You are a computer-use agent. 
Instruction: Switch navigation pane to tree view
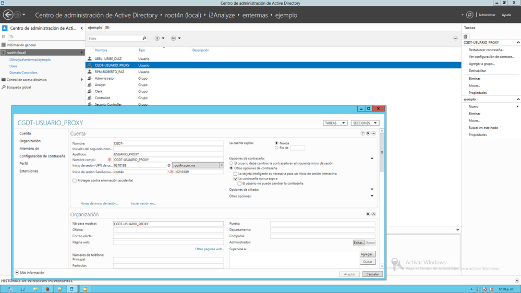(x=11, y=37)
